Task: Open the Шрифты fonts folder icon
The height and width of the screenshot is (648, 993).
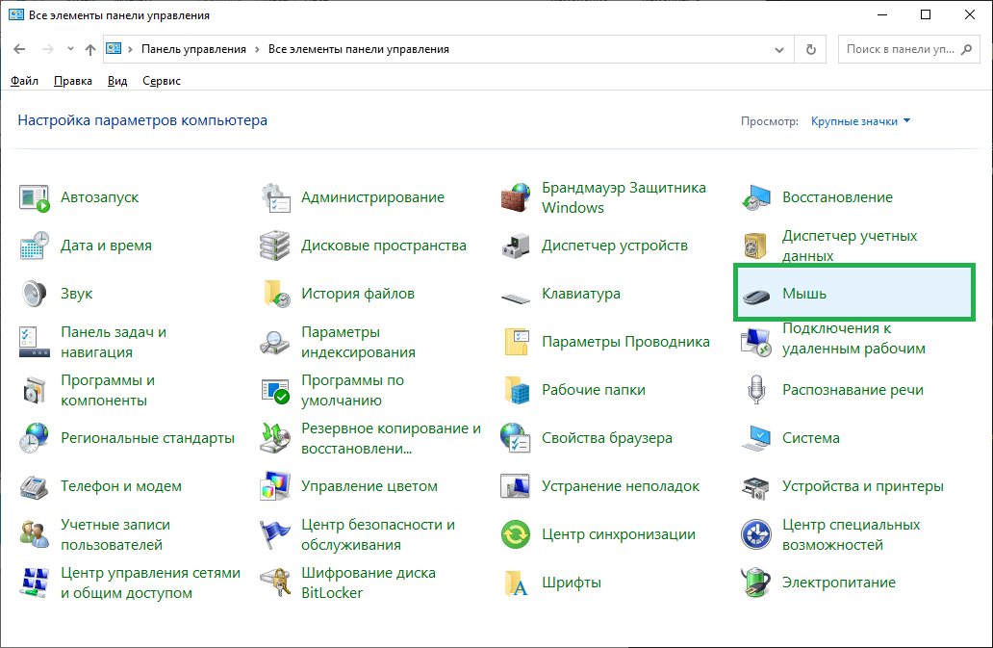Action: pos(516,583)
